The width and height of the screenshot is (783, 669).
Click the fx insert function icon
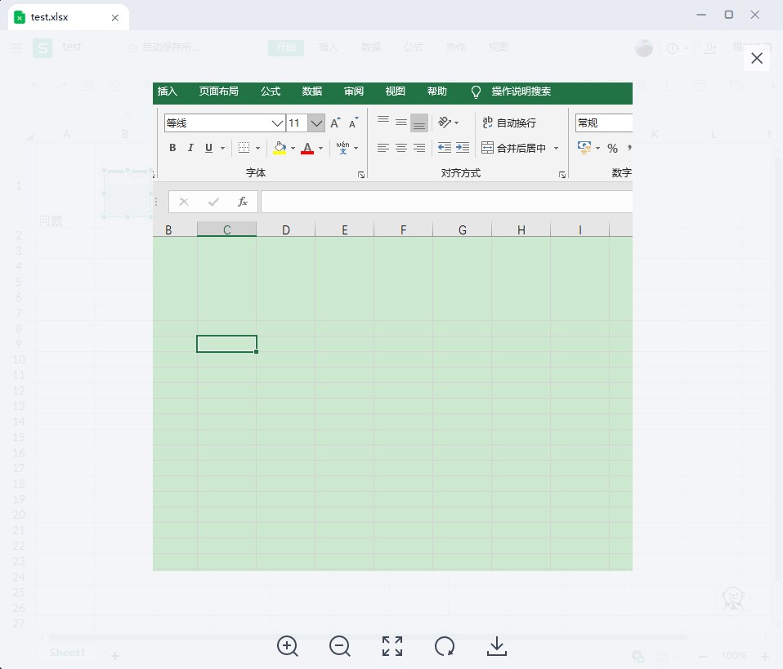click(x=243, y=202)
